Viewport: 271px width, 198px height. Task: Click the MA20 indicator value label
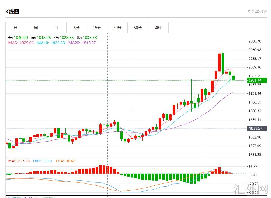(82, 43)
